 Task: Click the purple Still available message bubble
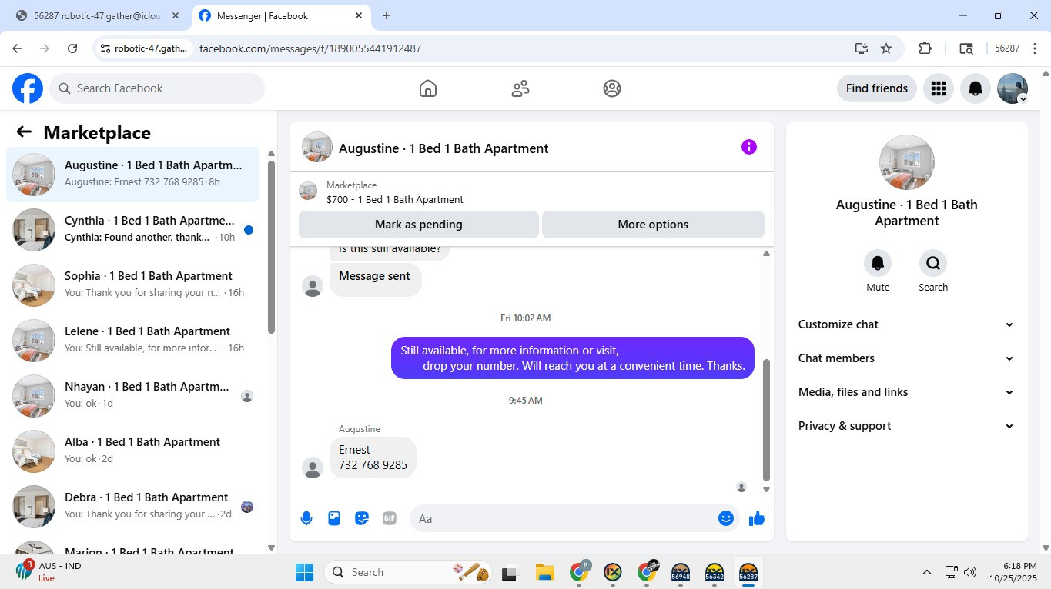pyautogui.click(x=573, y=358)
